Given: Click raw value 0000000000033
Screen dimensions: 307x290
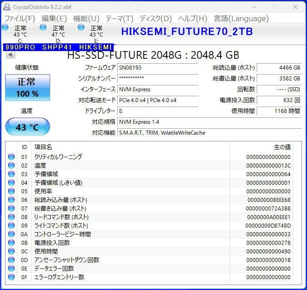Looking at the screenshot, I should (269, 234).
